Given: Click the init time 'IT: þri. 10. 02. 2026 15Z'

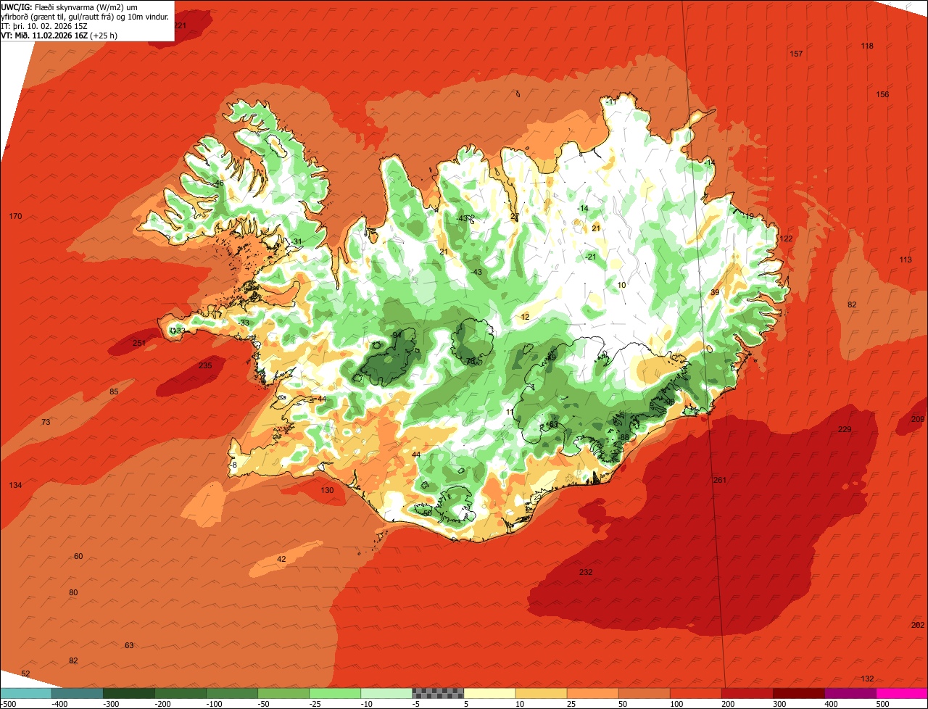Looking at the screenshot, I should [45, 25].
